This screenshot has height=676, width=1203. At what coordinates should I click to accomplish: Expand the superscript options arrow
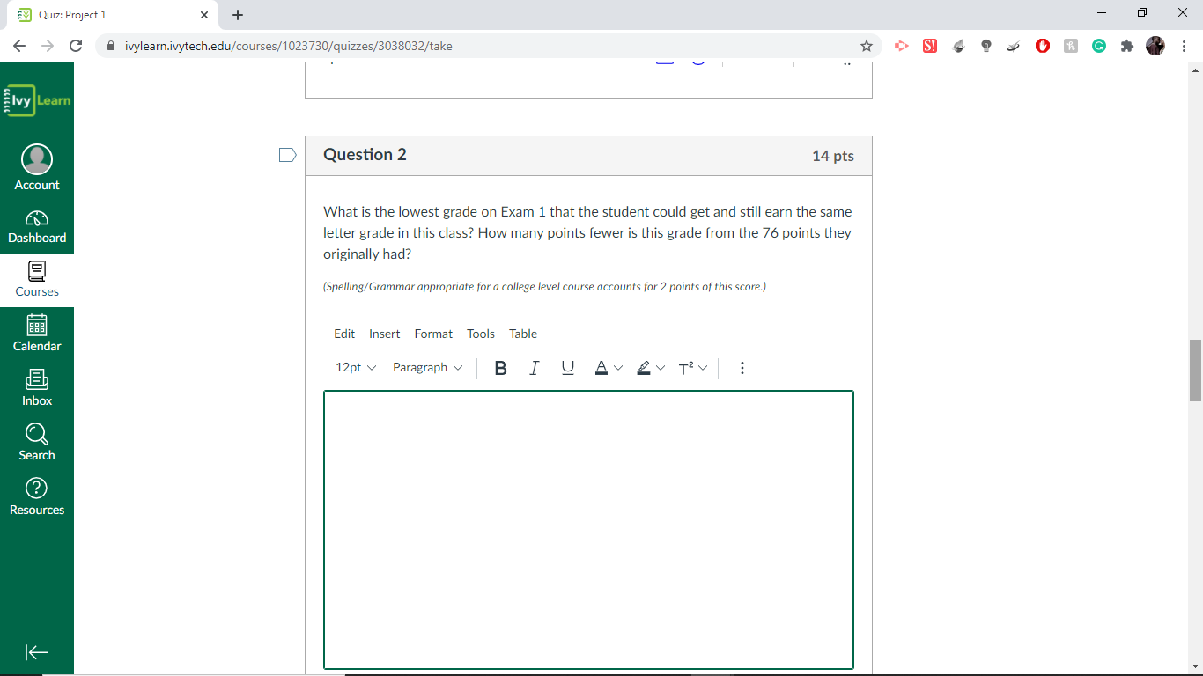click(704, 368)
